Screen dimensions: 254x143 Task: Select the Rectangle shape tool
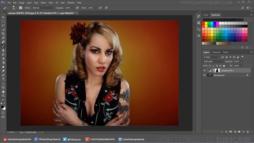[x=3, y=87]
